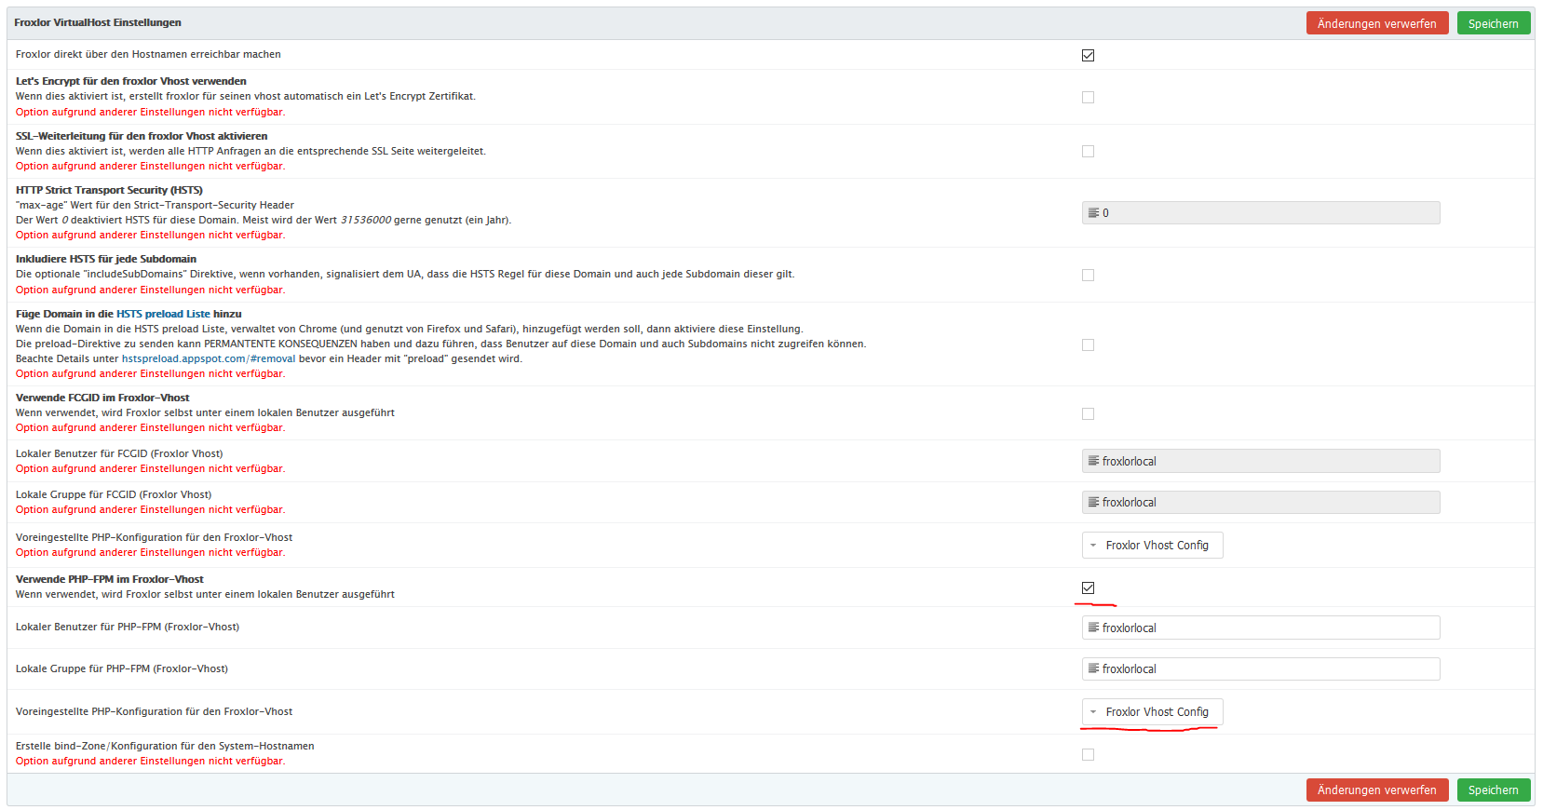Open PHP-Konfiguration dropdown under PHP-FPM group
This screenshot has height=810, width=1543.
coord(1153,711)
